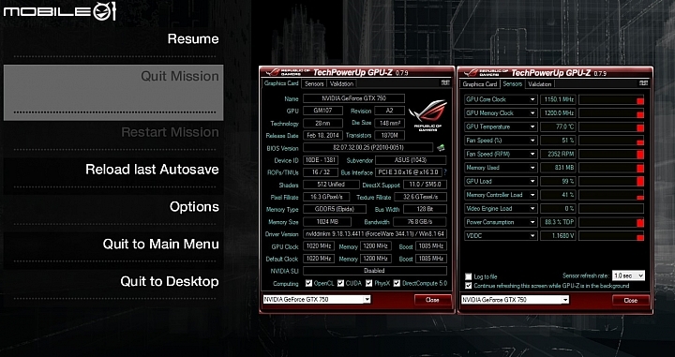
Task: Expand the Fan Speed (RPM) dropdown
Action: pyautogui.click(x=532, y=154)
